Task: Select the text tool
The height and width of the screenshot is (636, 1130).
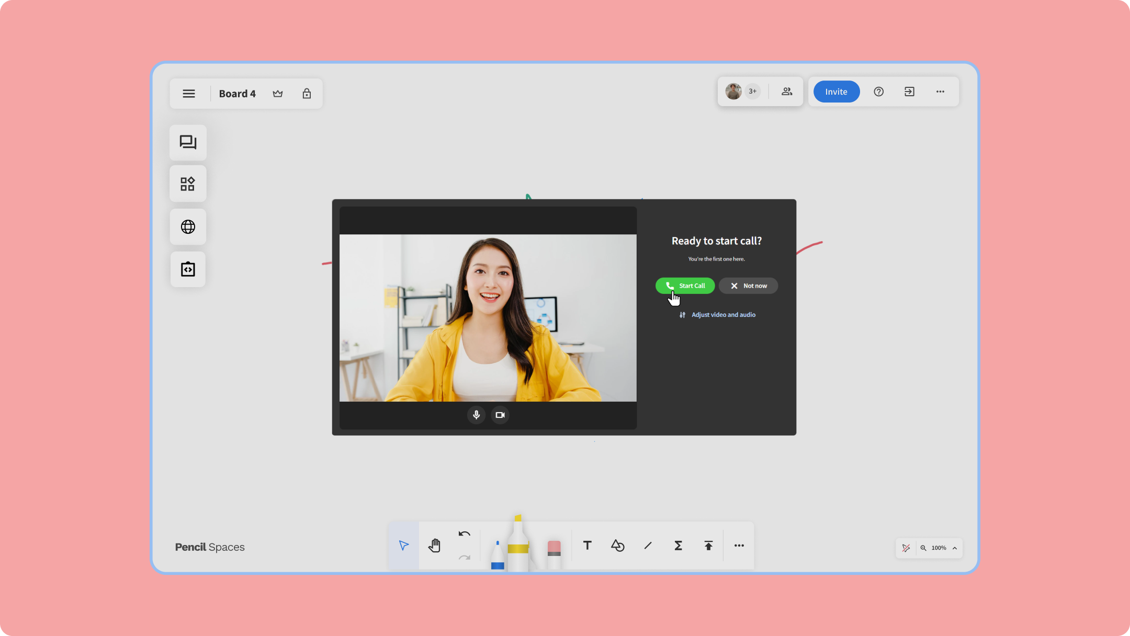Action: click(x=587, y=545)
